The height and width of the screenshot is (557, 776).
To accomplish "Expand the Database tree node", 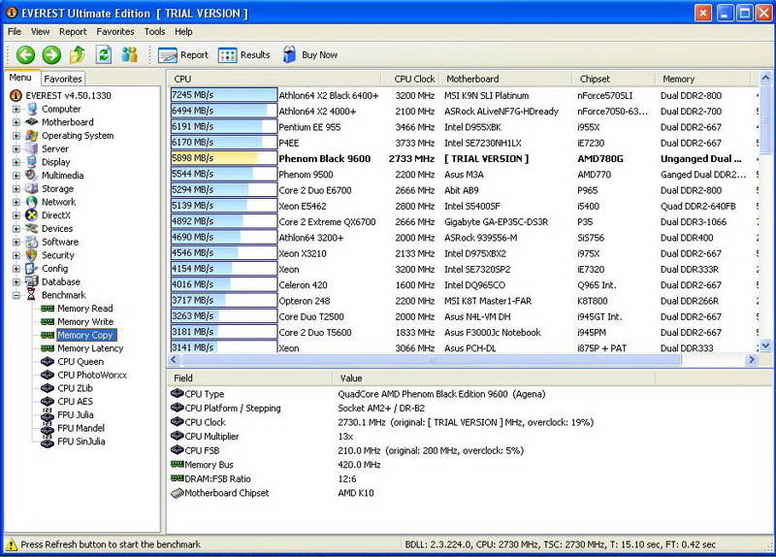I will [x=16, y=282].
